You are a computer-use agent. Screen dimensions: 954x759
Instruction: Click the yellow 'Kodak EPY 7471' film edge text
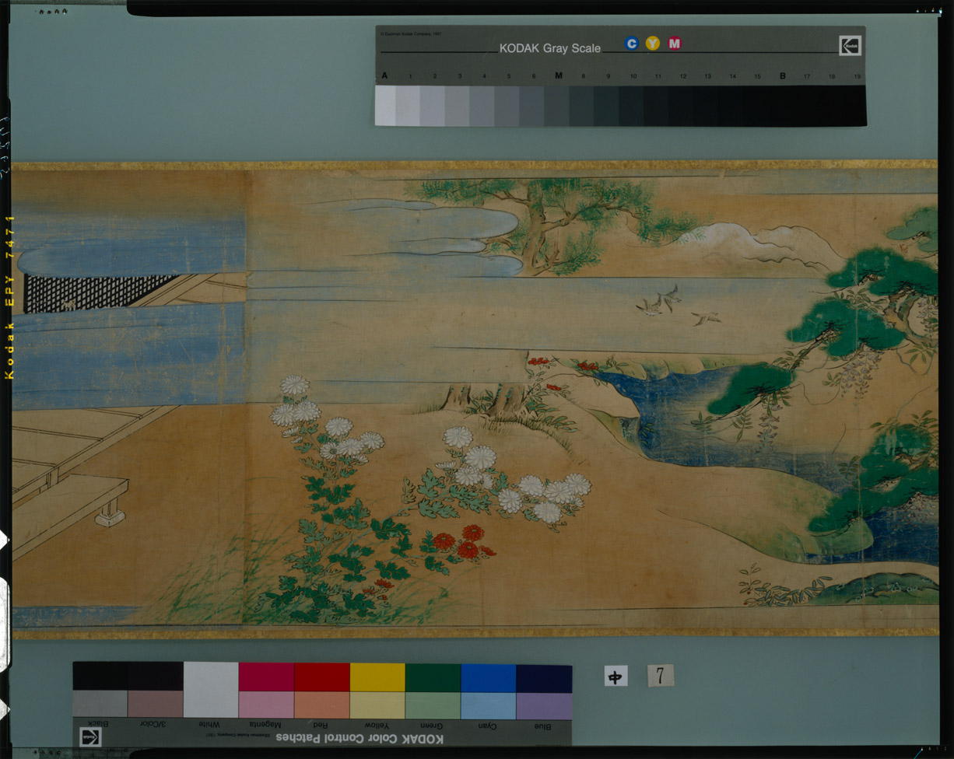tap(10, 297)
